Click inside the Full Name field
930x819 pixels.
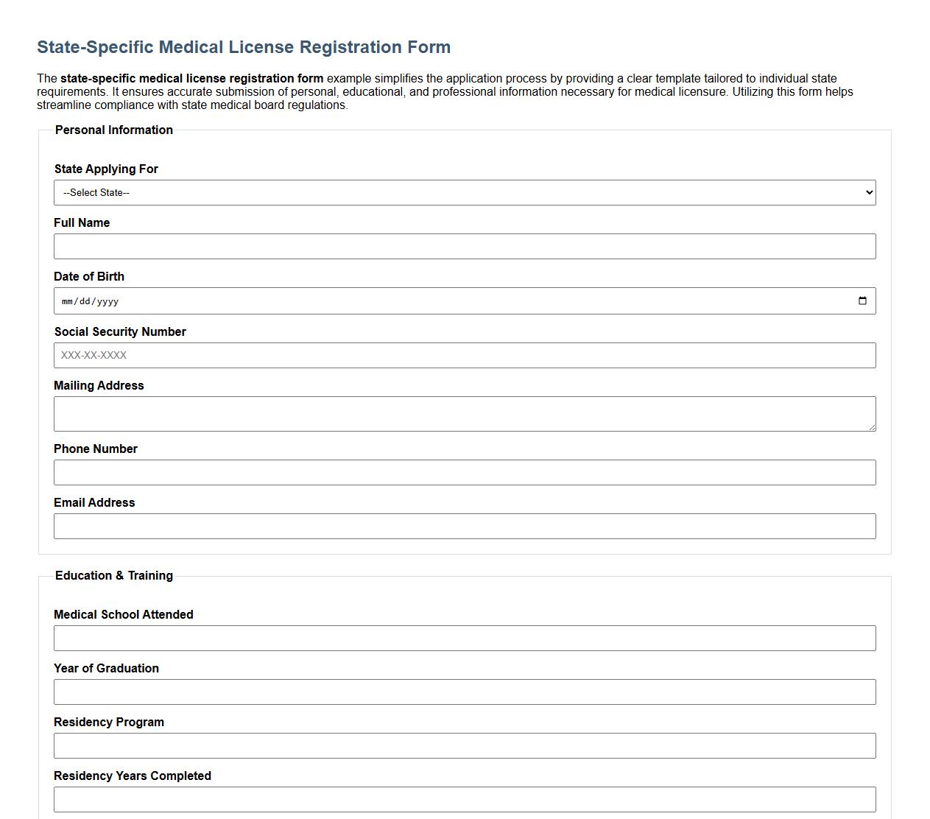coord(464,246)
